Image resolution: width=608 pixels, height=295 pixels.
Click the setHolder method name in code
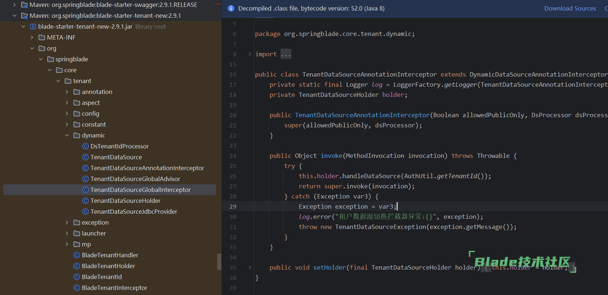pyautogui.click(x=329, y=267)
